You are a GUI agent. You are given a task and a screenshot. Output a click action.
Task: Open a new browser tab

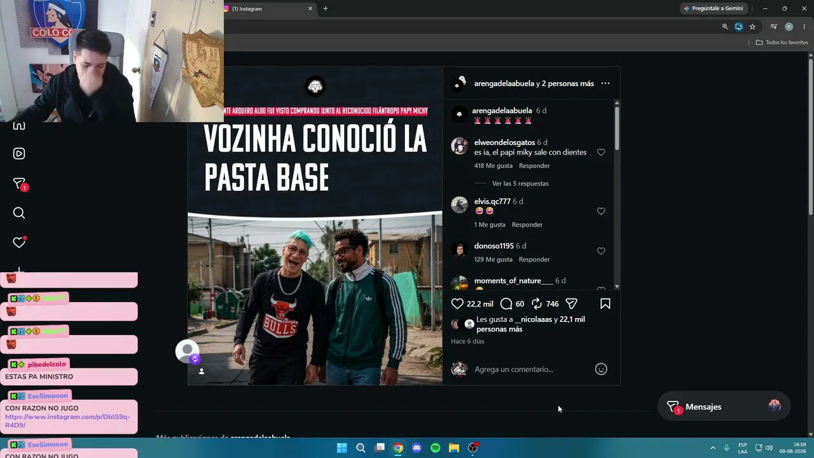tap(326, 9)
